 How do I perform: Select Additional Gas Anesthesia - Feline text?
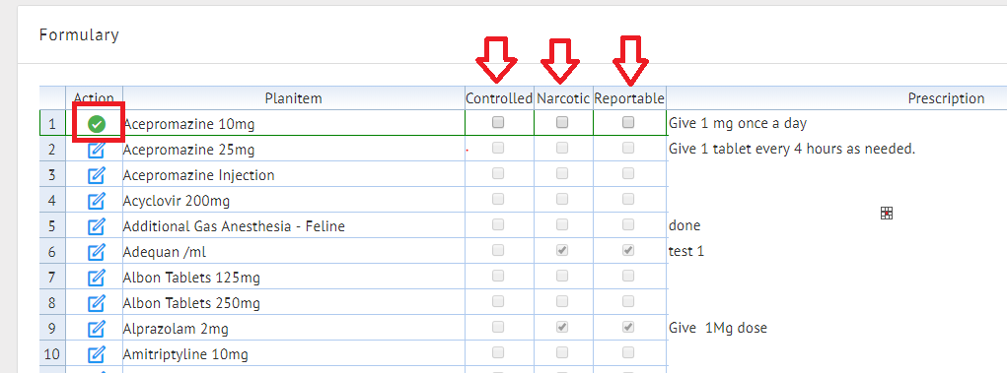point(234,226)
